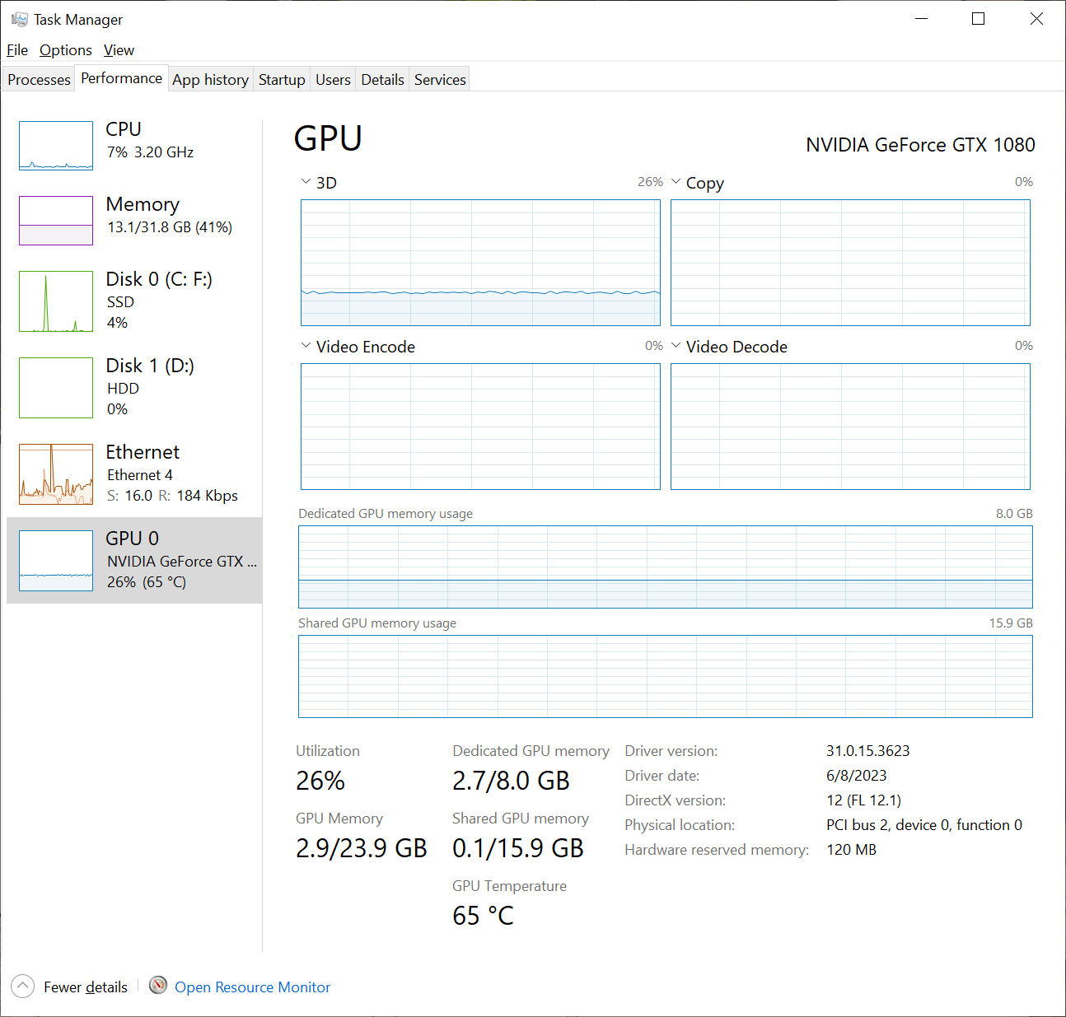Switch to the Processes tab
1066x1017 pixels.
click(39, 80)
